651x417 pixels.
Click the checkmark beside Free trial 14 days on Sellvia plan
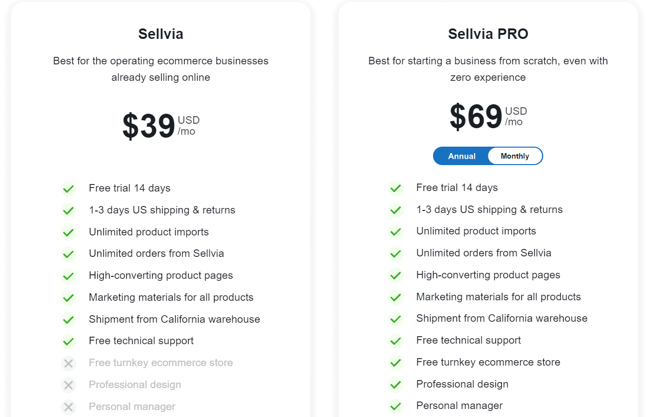tap(68, 189)
